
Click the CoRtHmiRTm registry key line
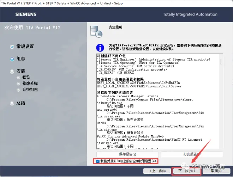[x=138, y=83]
